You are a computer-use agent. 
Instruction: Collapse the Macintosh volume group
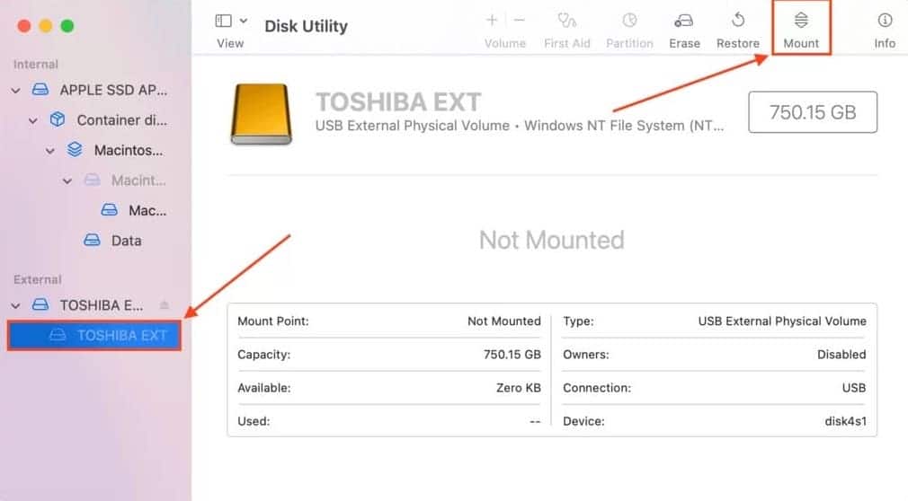tap(50, 151)
